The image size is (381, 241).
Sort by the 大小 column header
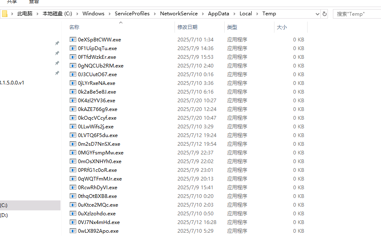click(282, 27)
